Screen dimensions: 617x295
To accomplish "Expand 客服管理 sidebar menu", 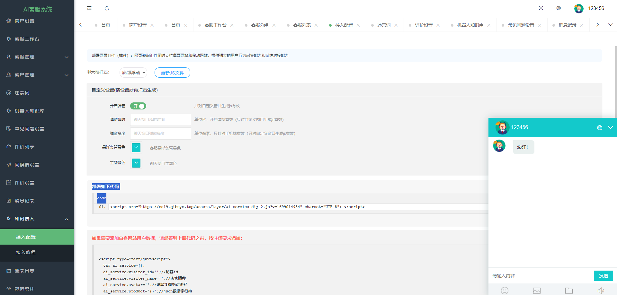I will (37, 57).
